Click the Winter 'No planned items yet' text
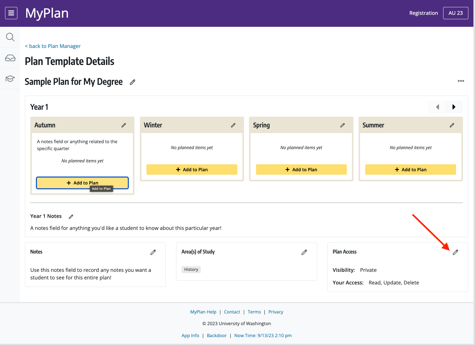The height and width of the screenshot is (345, 475). coord(192,148)
